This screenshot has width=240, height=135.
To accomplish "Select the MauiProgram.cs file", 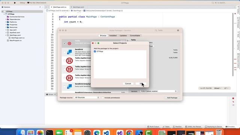I will (15, 40).
